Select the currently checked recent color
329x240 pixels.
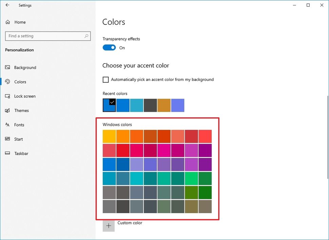109,105
